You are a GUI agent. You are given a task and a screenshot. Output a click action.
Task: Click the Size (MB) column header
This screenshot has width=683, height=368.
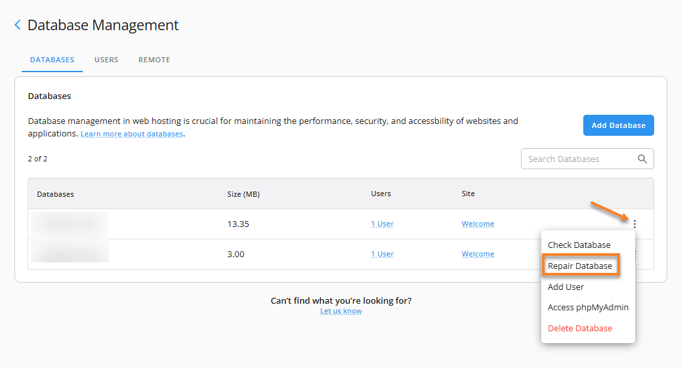pos(243,194)
